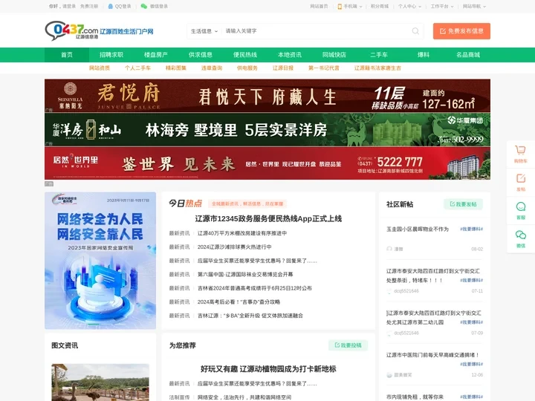Image resolution: width=535 pixels, height=401 pixels.
Task: Open the 名品商城 navigation tab
Action: [468, 55]
